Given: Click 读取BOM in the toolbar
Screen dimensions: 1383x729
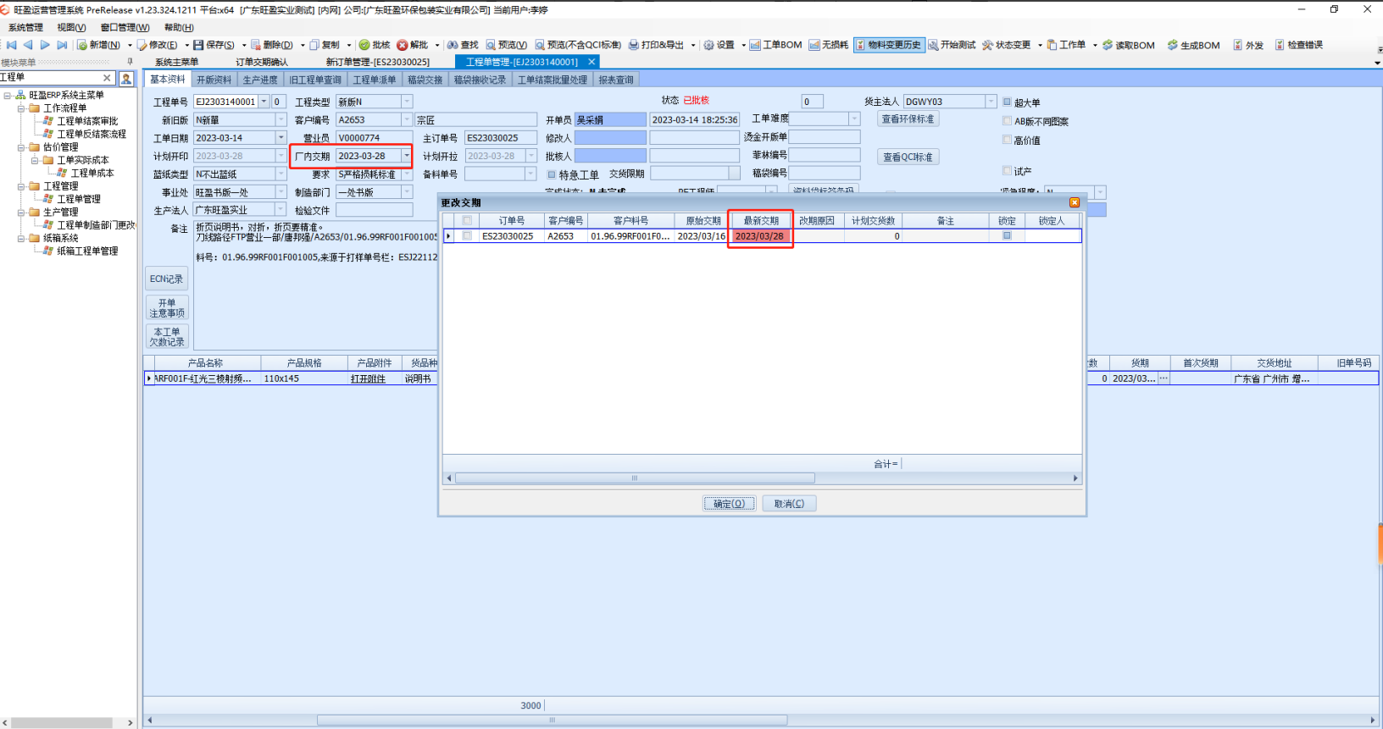Looking at the screenshot, I should point(1129,45).
